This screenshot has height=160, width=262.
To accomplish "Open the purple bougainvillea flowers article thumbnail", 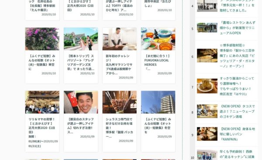I will [x=42, y=39].
